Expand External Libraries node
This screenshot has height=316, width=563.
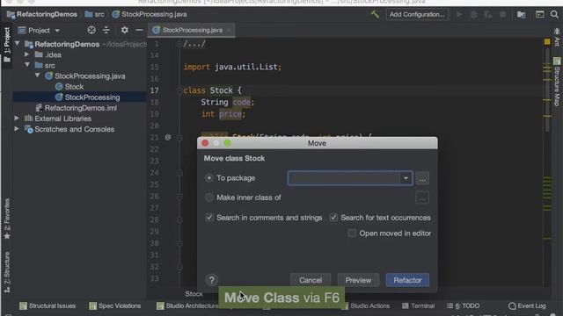(x=17, y=118)
